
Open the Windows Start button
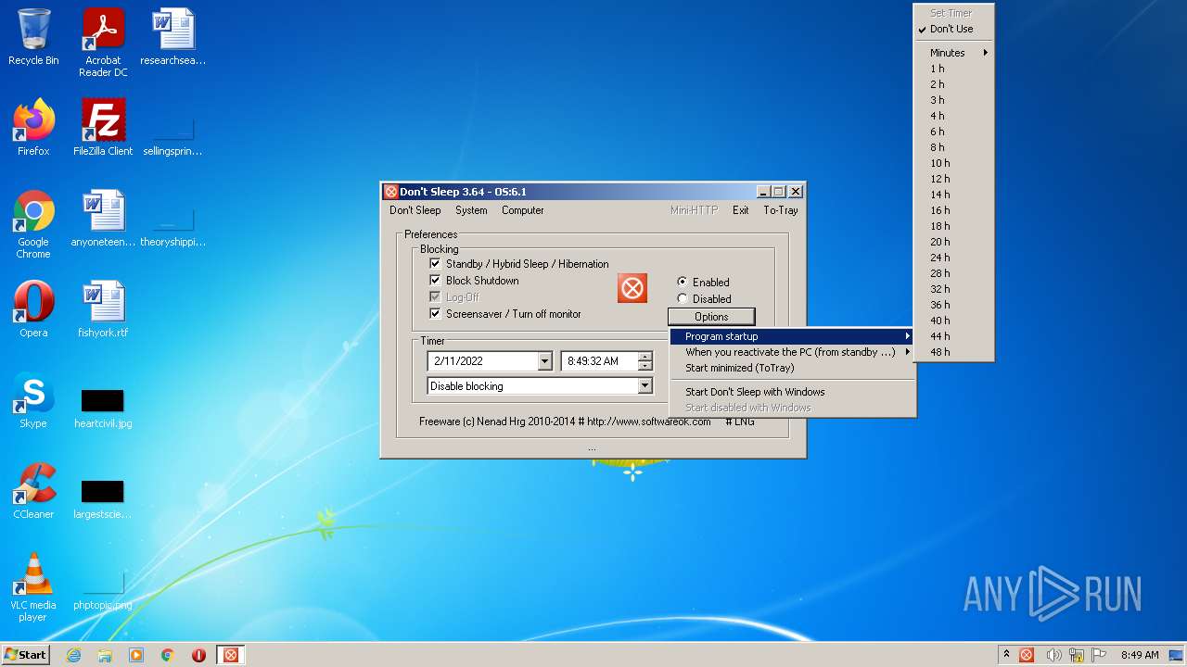point(26,655)
